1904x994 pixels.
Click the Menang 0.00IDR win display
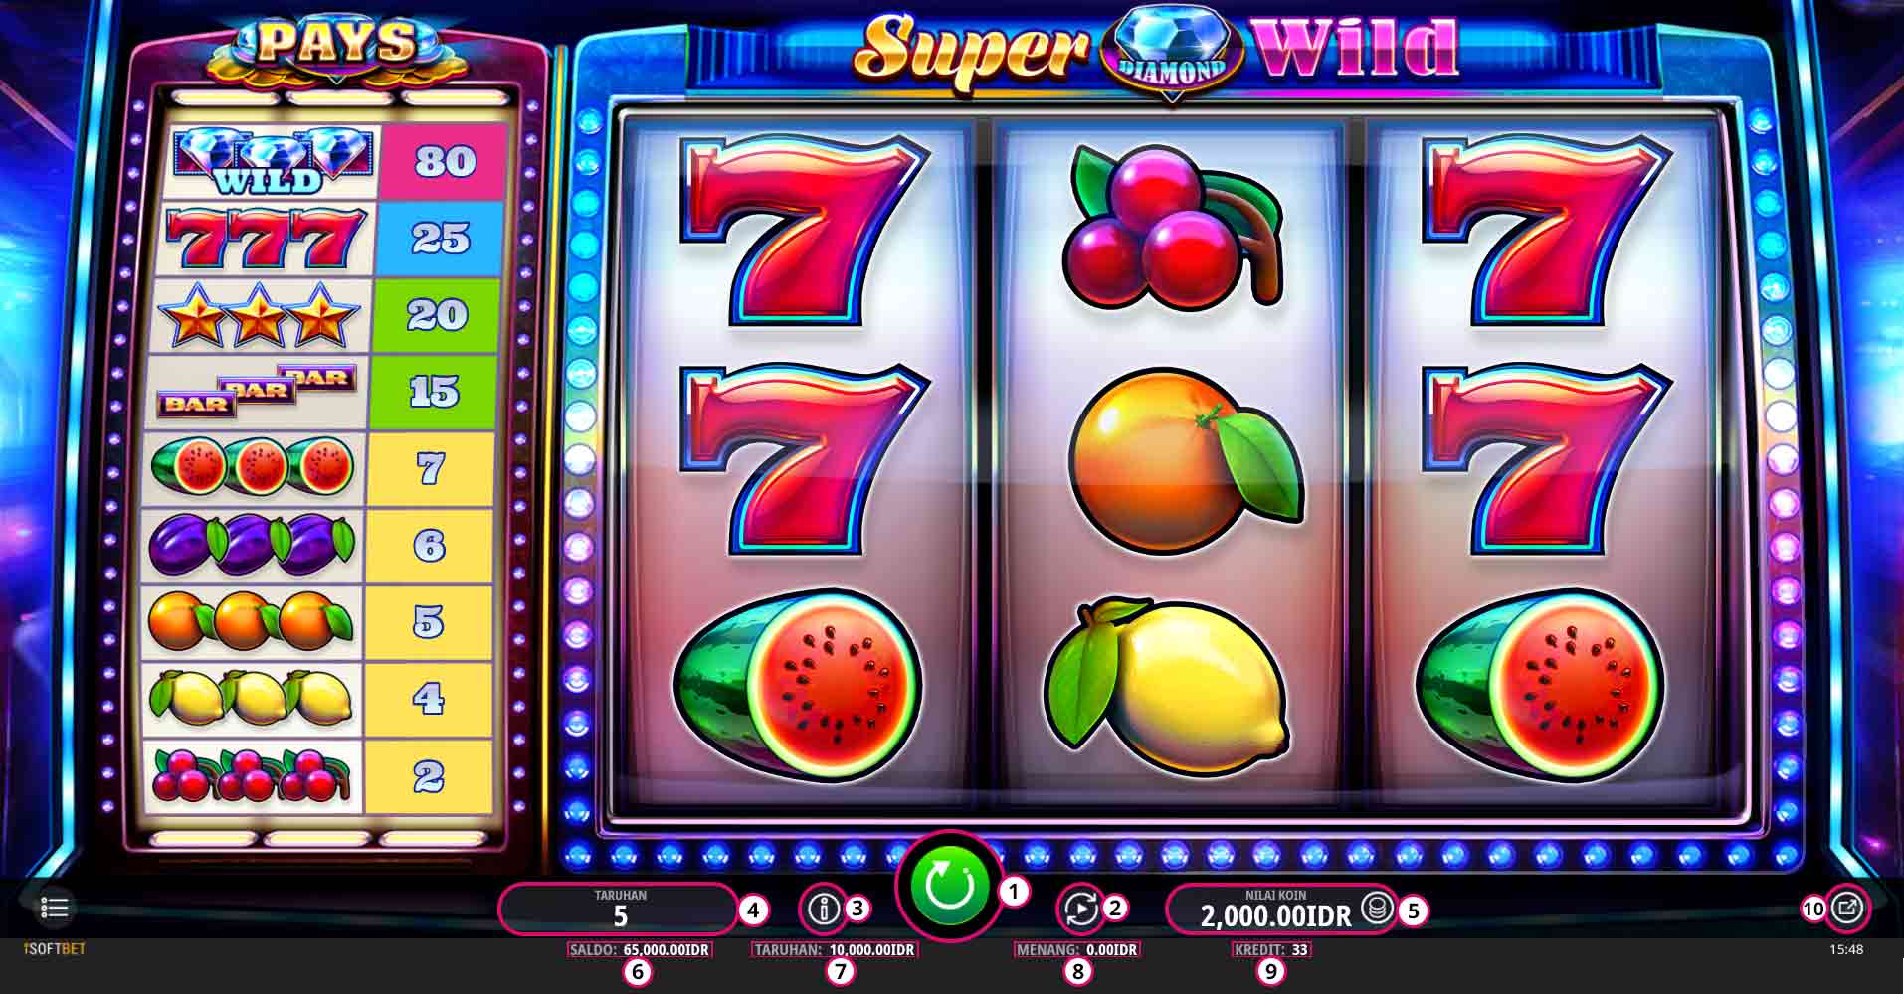click(x=1076, y=950)
